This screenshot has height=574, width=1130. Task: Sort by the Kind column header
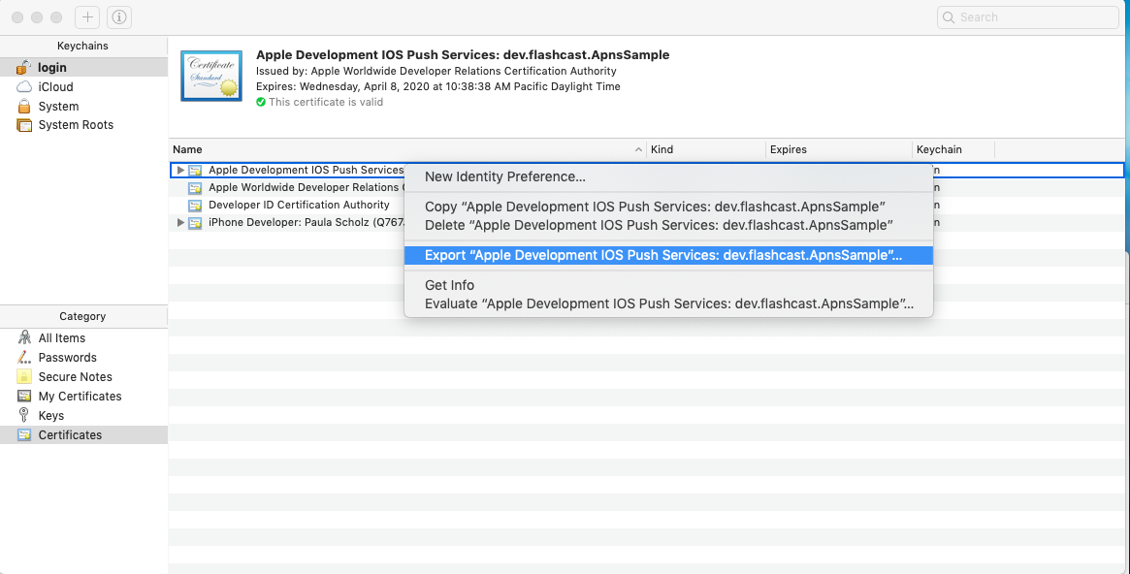(706, 149)
